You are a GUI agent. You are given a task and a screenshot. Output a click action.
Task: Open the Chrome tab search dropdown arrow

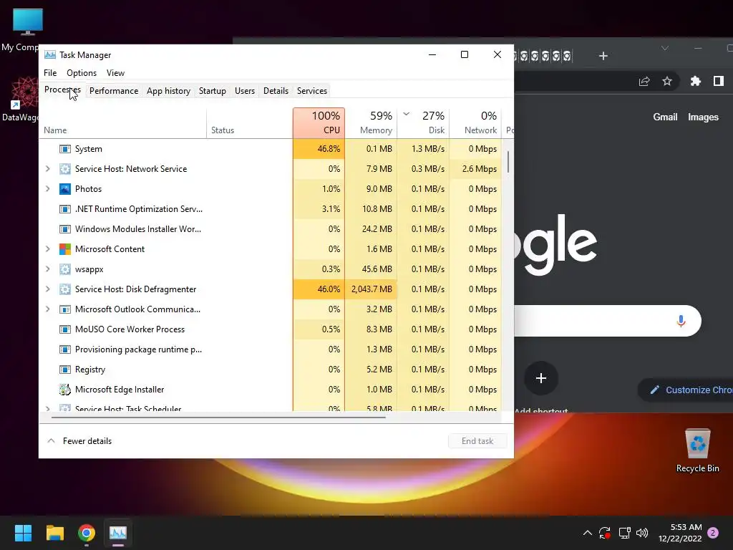pyautogui.click(x=665, y=48)
